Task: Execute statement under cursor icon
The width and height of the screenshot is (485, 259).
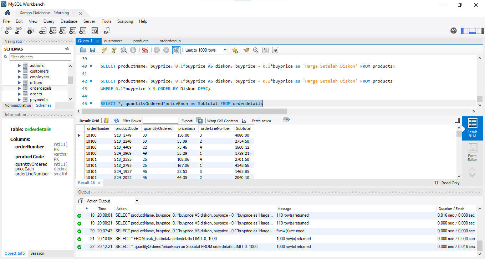Action: click(114, 50)
